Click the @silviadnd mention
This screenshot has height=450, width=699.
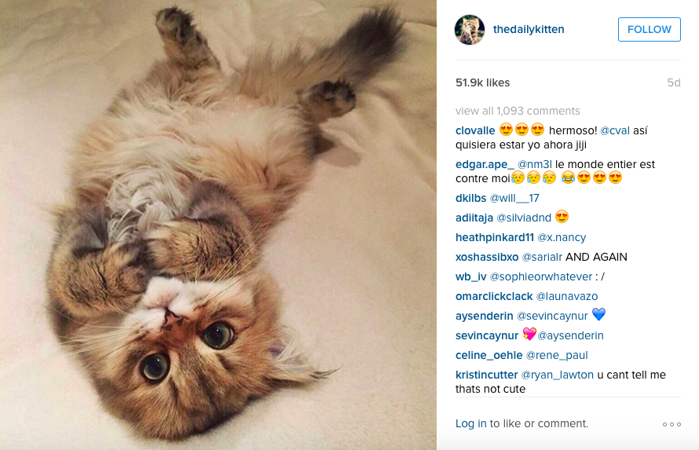click(x=524, y=218)
